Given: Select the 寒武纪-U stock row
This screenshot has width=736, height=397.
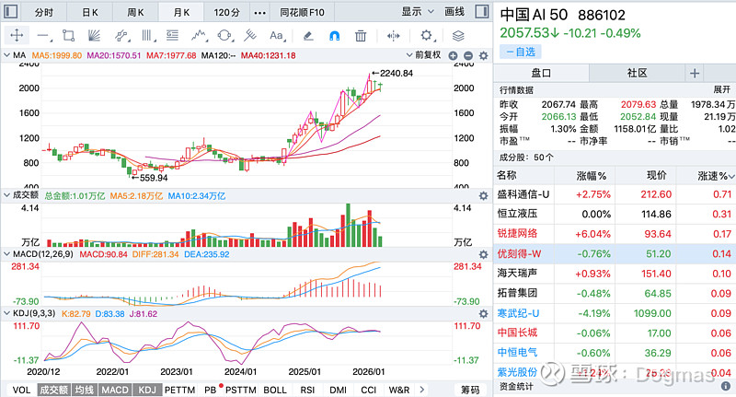Looking at the screenshot, I should (524, 313).
